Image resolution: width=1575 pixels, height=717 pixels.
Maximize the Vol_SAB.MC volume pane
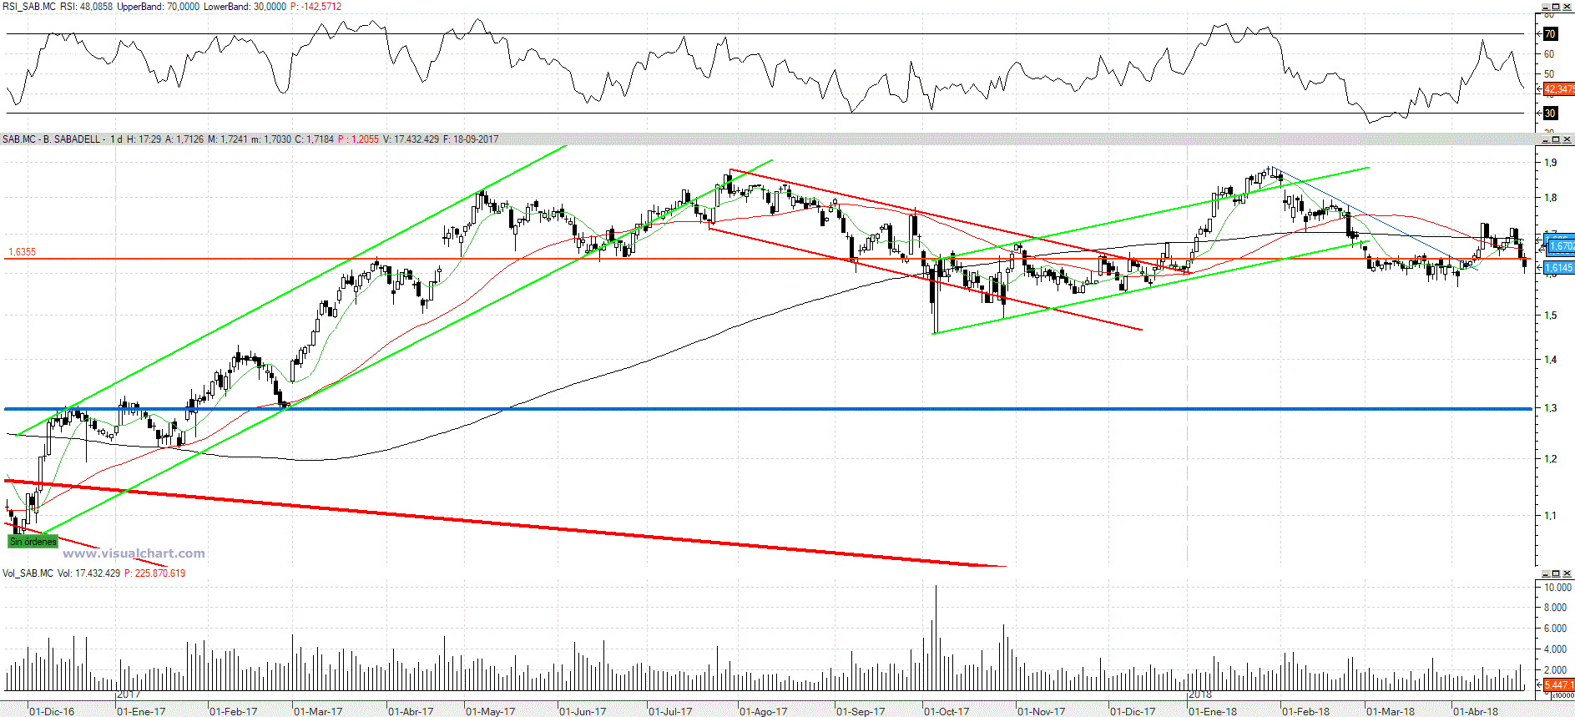(x=1555, y=573)
